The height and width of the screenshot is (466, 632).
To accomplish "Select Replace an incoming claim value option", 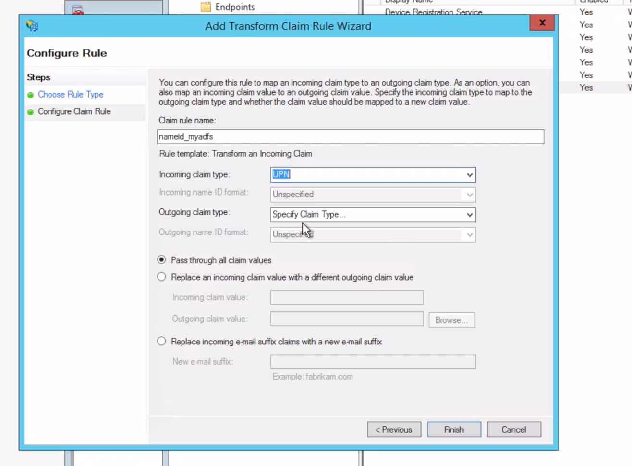I will click(162, 277).
